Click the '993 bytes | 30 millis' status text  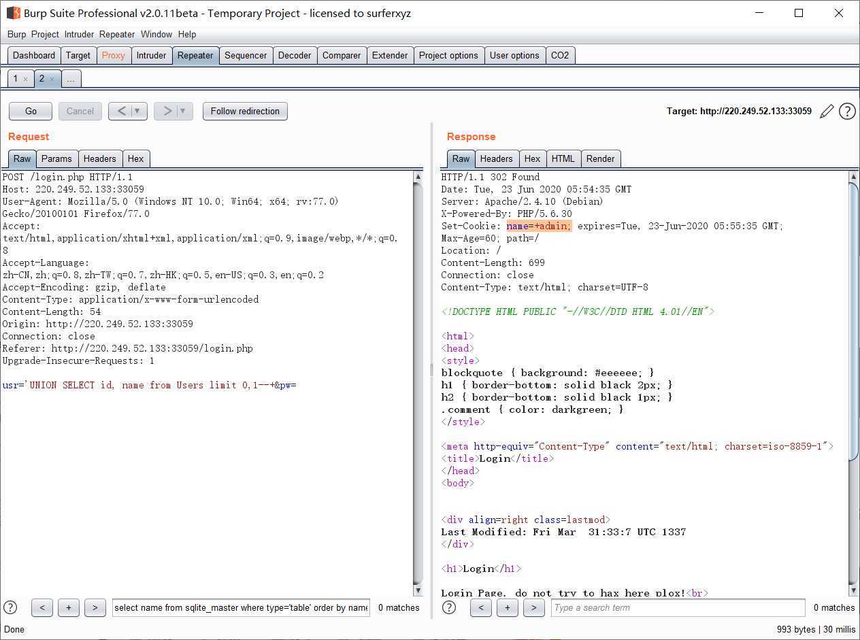tap(816, 629)
